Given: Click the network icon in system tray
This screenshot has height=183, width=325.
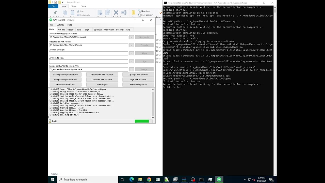Looking at the screenshot, I should [x=249, y=179].
